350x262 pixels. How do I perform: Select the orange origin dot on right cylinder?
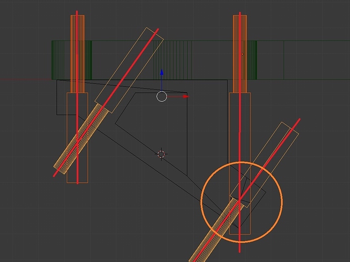coord(242,53)
